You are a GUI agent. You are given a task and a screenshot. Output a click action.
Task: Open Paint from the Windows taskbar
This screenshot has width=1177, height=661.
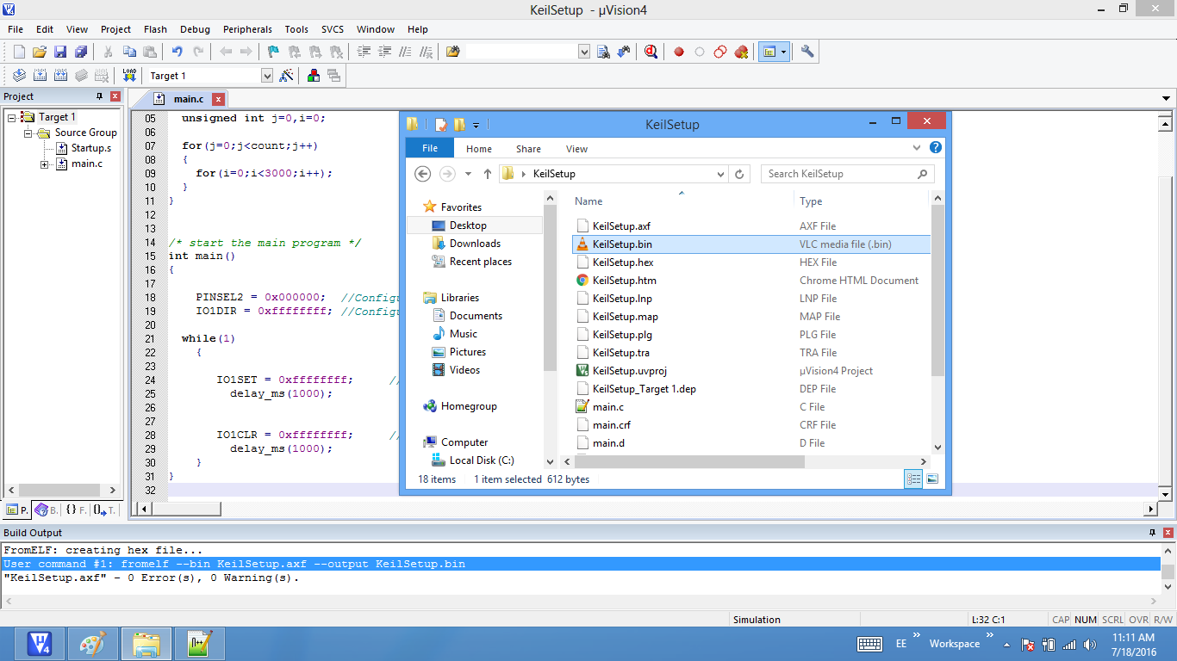pyautogui.click(x=92, y=643)
